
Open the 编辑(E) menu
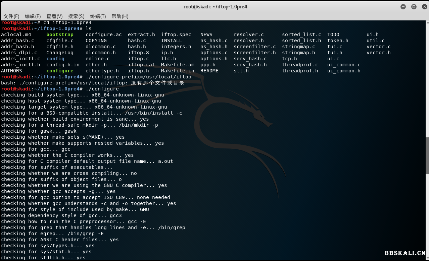(x=33, y=16)
